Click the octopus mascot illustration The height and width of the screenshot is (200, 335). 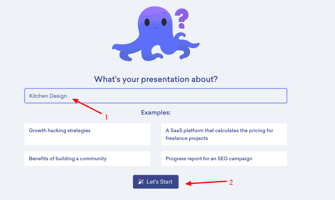(154, 33)
